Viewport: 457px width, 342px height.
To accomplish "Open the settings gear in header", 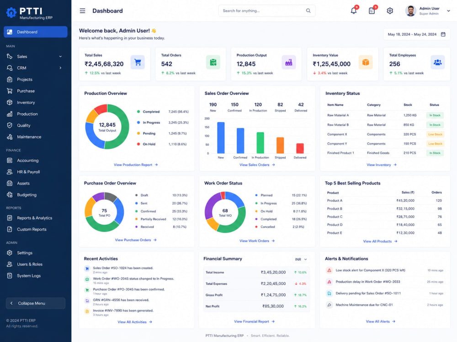I will [390, 11].
